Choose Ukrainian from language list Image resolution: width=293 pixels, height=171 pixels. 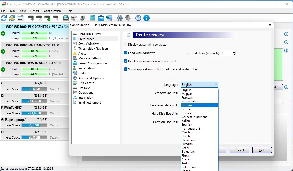(199, 140)
